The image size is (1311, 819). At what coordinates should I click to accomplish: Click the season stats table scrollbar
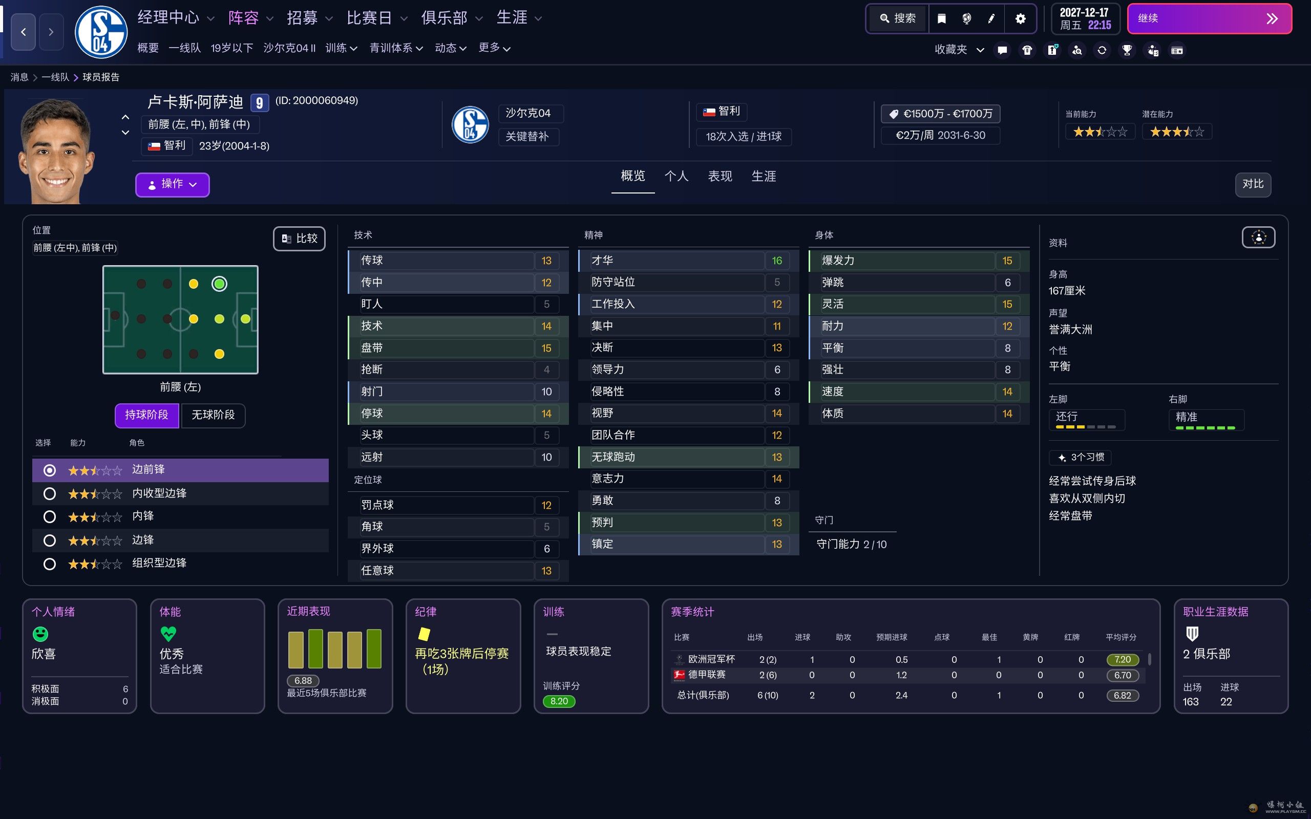pos(1150,659)
